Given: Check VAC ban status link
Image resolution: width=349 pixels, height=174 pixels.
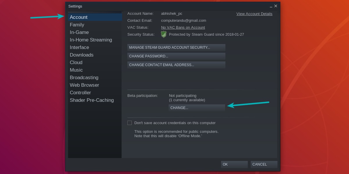Looking at the screenshot, I should 183,27.
